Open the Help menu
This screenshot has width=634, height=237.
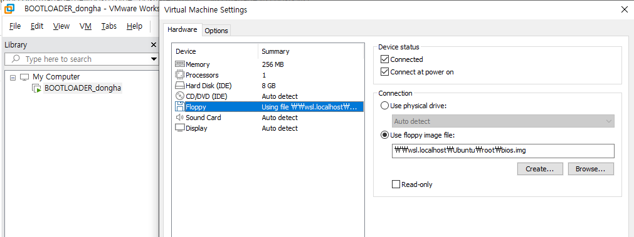pyautogui.click(x=134, y=26)
